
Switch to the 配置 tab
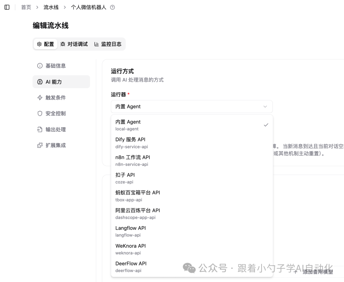pyautogui.click(x=46, y=44)
